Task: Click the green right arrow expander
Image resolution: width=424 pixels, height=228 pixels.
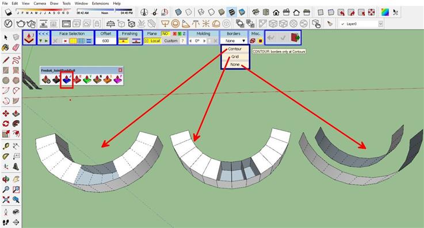Action: [x=46, y=41]
